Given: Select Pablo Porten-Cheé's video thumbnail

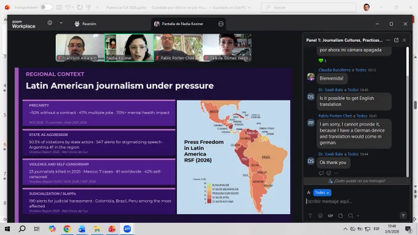Looking at the screenshot, I should [178, 47].
